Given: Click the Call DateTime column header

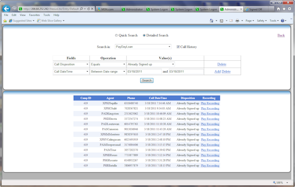Looking at the screenshot, I should click(x=158, y=98).
